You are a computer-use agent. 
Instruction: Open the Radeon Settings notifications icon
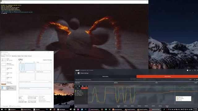pyautogui.click(x=187, y=70)
